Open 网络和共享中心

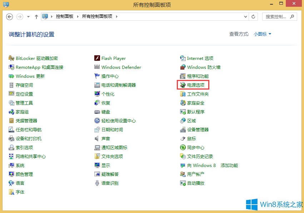coord(29,156)
